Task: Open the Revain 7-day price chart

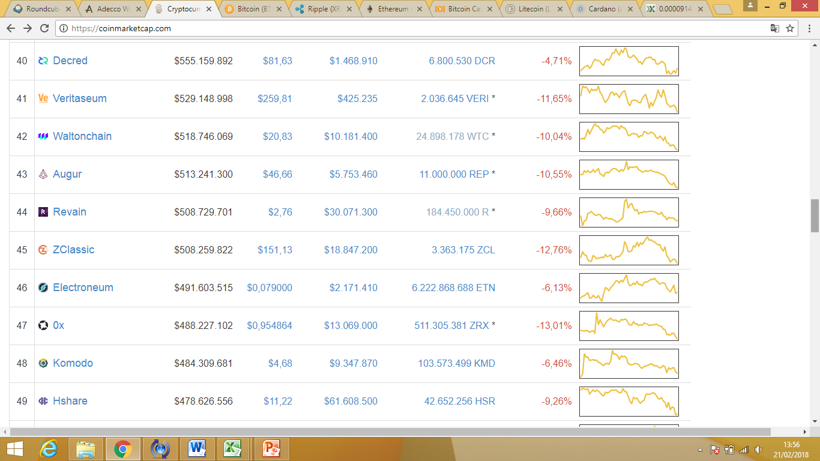Action: coord(629,212)
